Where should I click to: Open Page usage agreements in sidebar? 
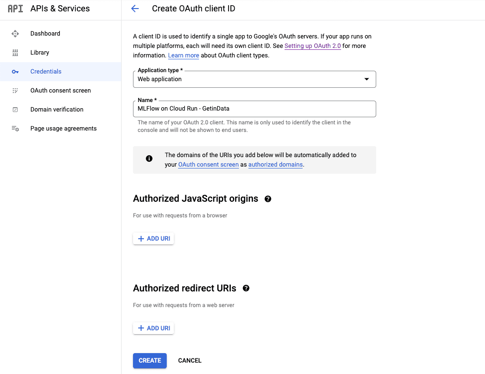click(x=61, y=129)
